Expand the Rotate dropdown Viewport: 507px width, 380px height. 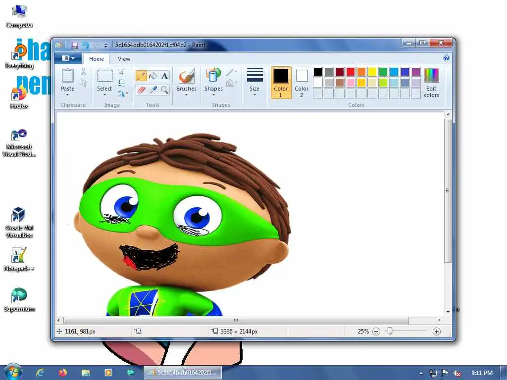(x=123, y=94)
